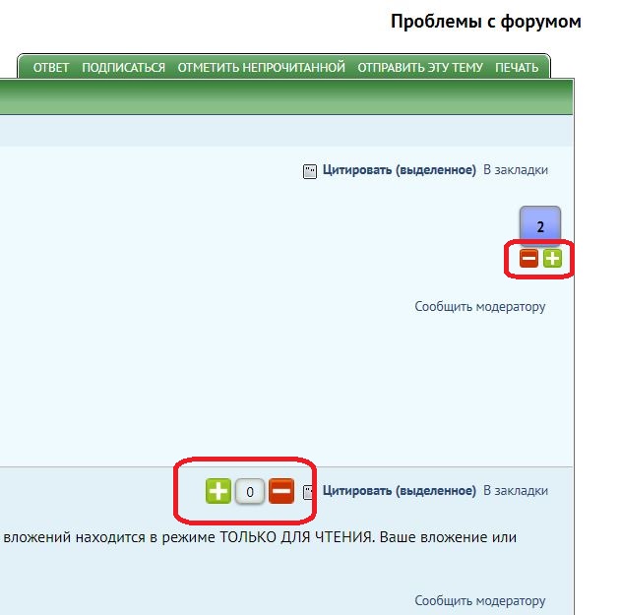
Task: Click the Проблемы с форумом heading
Action: [485, 22]
